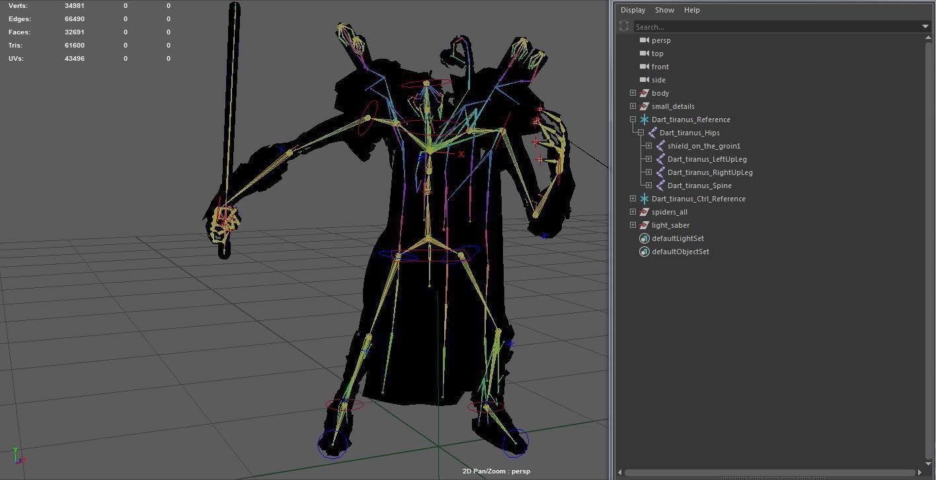Click the front camera icon in Outliner
This screenshot has width=936, height=480.
[644, 67]
